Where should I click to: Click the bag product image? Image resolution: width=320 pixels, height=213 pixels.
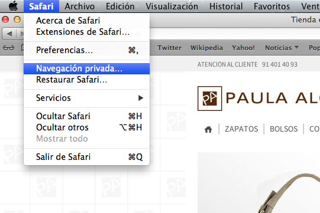[x=258, y=182]
